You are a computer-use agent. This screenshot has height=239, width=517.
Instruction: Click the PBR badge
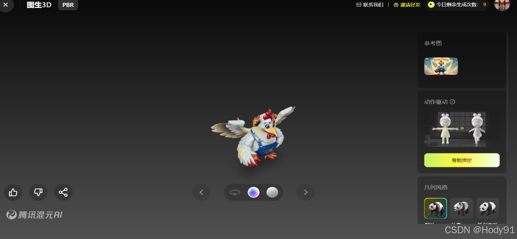[x=68, y=5]
